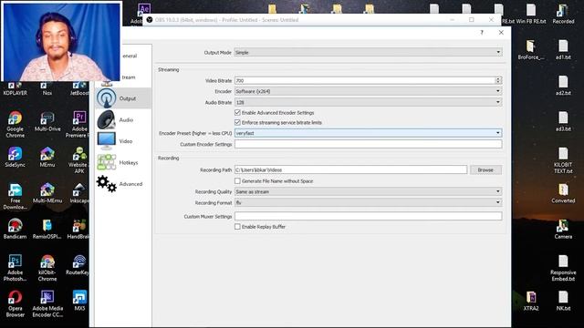The height and width of the screenshot is (328, 584).
Task: Open RemixOSPlayer desktop shortcut
Action: [47, 229]
